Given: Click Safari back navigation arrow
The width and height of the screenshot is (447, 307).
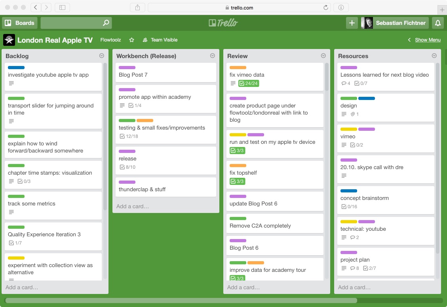Looking at the screenshot, I should [35, 8].
